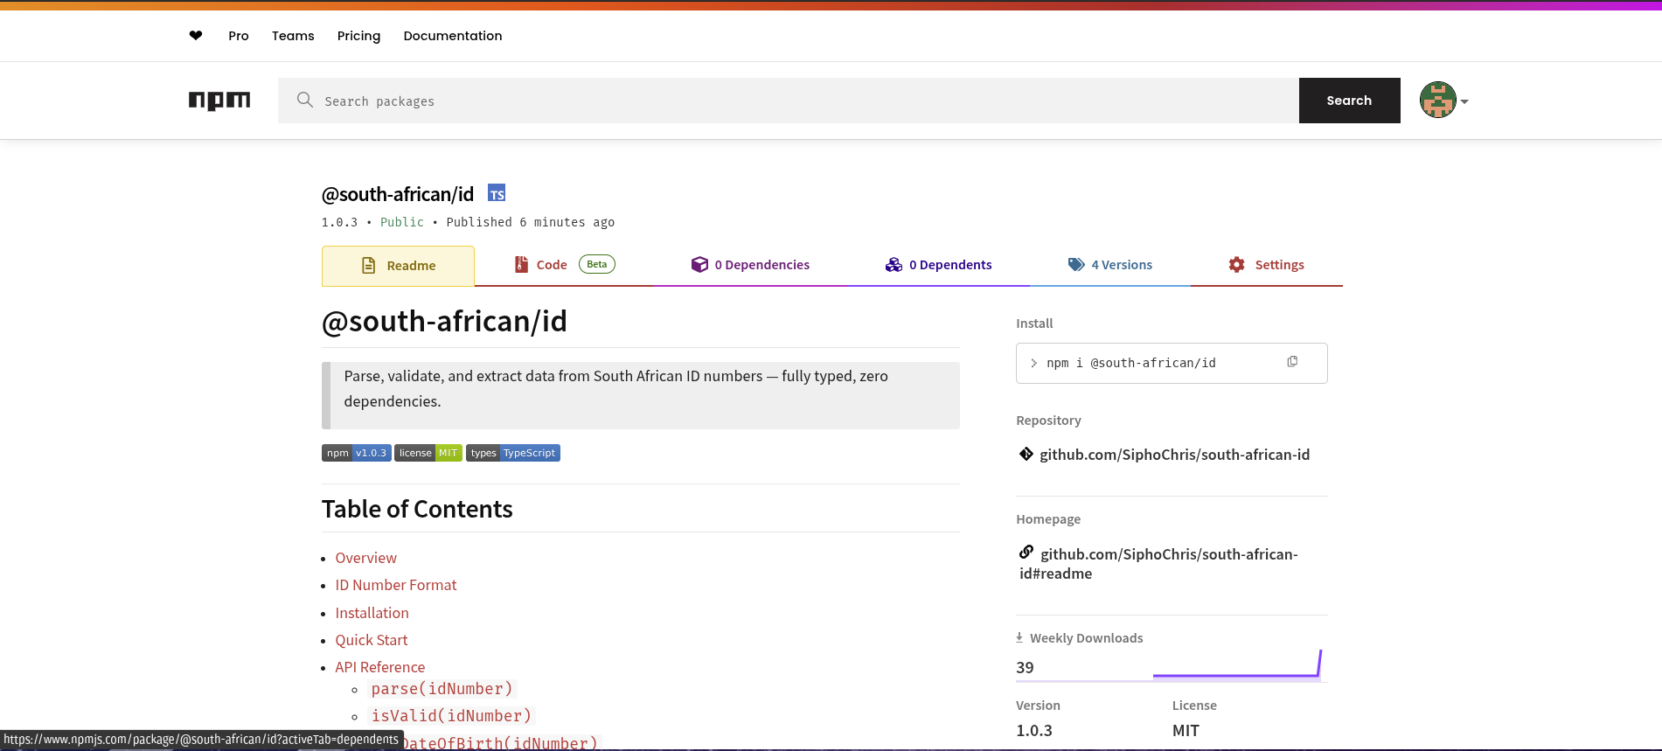Open the Pro menu link
The image size is (1662, 751).
point(239,36)
